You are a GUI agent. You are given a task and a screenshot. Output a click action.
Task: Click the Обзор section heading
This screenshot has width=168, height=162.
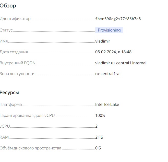[x=8, y=6]
